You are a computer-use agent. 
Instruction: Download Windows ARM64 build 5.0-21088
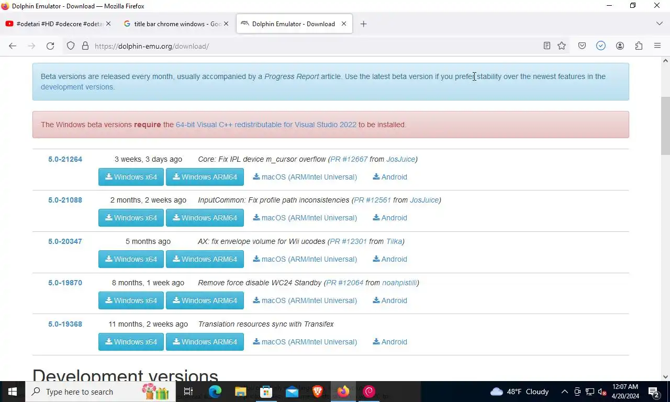click(205, 218)
